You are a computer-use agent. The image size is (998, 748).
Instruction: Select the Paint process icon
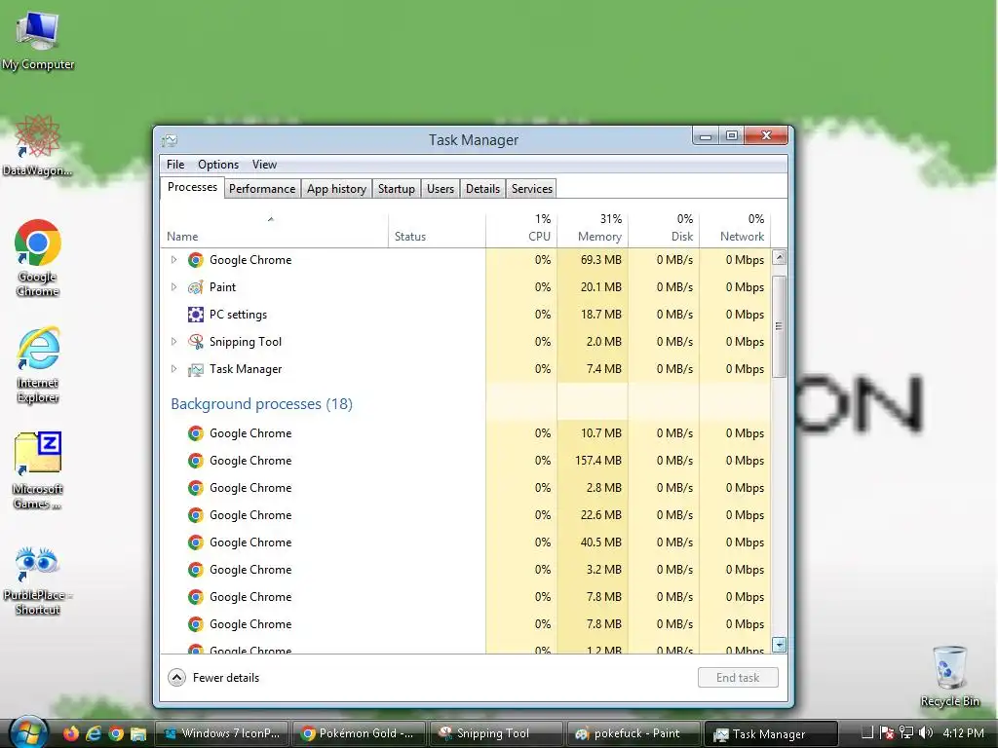(x=195, y=287)
